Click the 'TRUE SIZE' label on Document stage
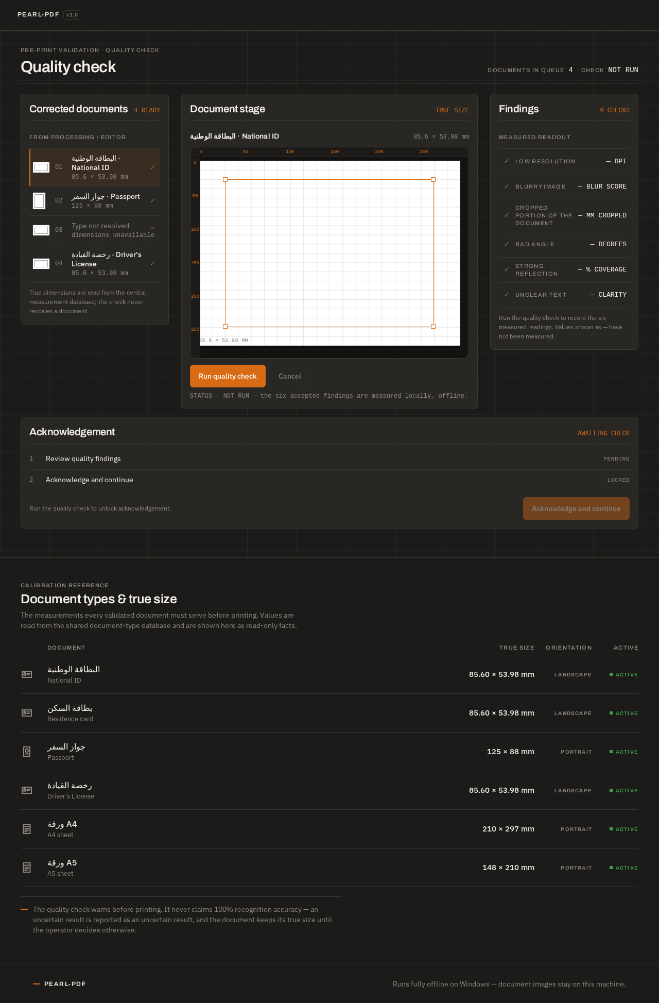The image size is (659, 1003). (452, 110)
